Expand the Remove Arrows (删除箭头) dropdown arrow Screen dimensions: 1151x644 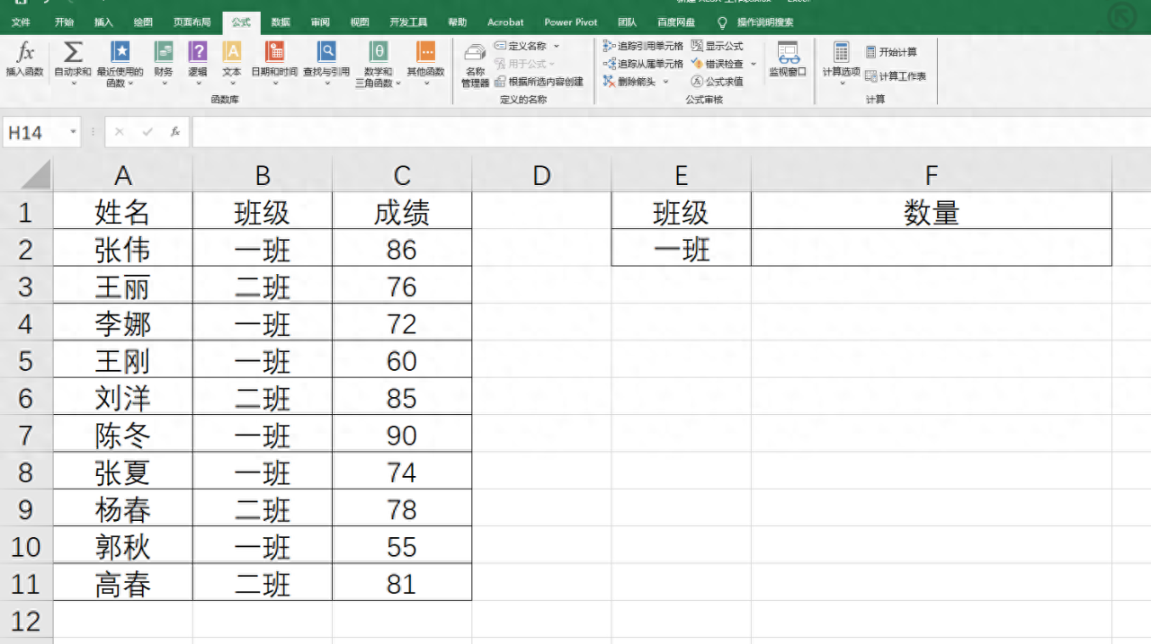[x=666, y=82]
